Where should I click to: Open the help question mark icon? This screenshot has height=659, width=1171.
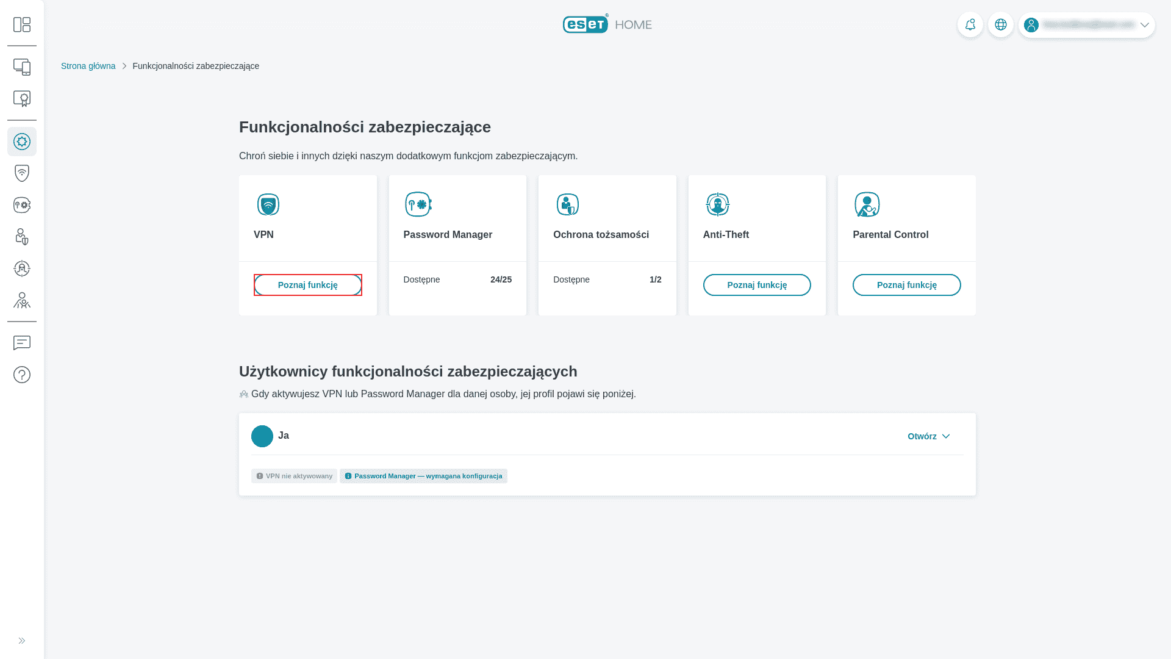[x=22, y=375]
